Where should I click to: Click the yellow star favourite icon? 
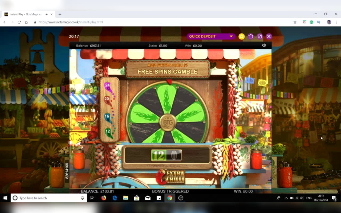[x=242, y=36]
